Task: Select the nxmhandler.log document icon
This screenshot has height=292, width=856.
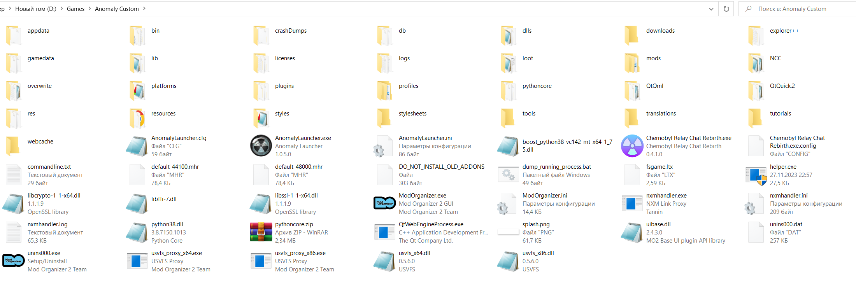Action: (14, 232)
